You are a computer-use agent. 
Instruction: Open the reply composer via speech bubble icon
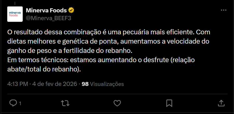[x=13, y=103]
